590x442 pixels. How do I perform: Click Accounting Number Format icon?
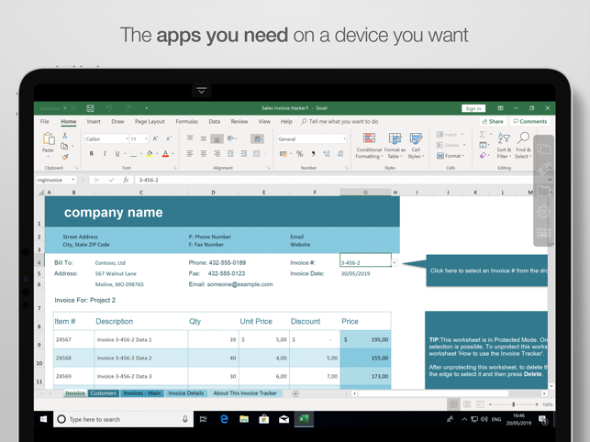[284, 153]
